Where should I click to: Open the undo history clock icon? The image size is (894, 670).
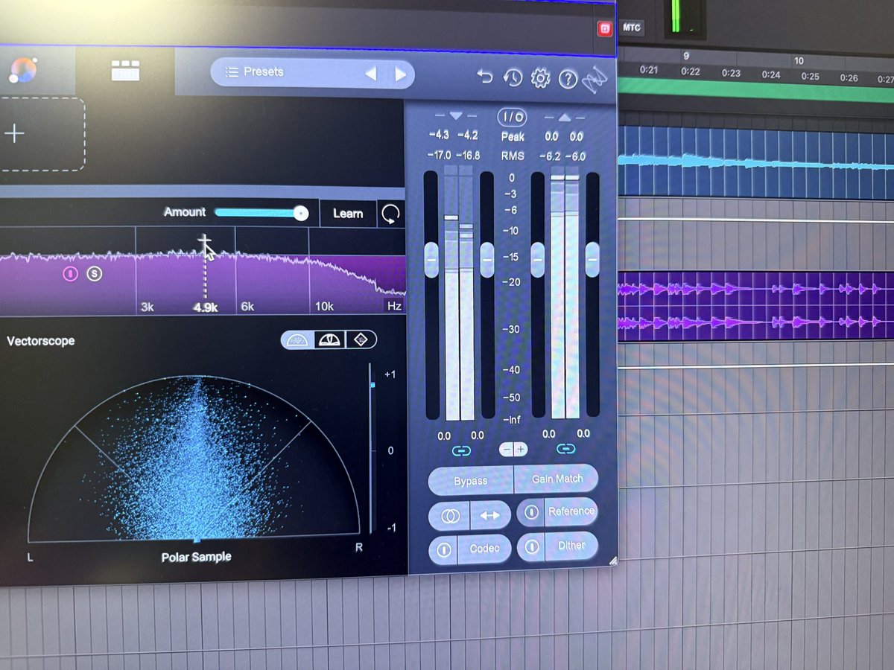(x=513, y=77)
